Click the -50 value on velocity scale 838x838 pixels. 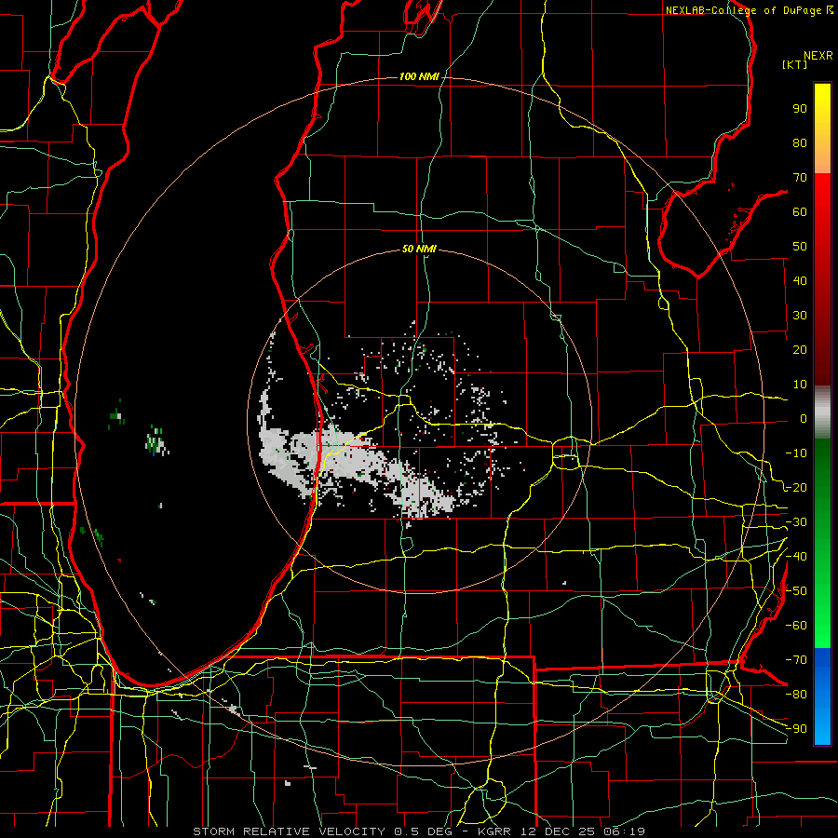click(x=796, y=591)
